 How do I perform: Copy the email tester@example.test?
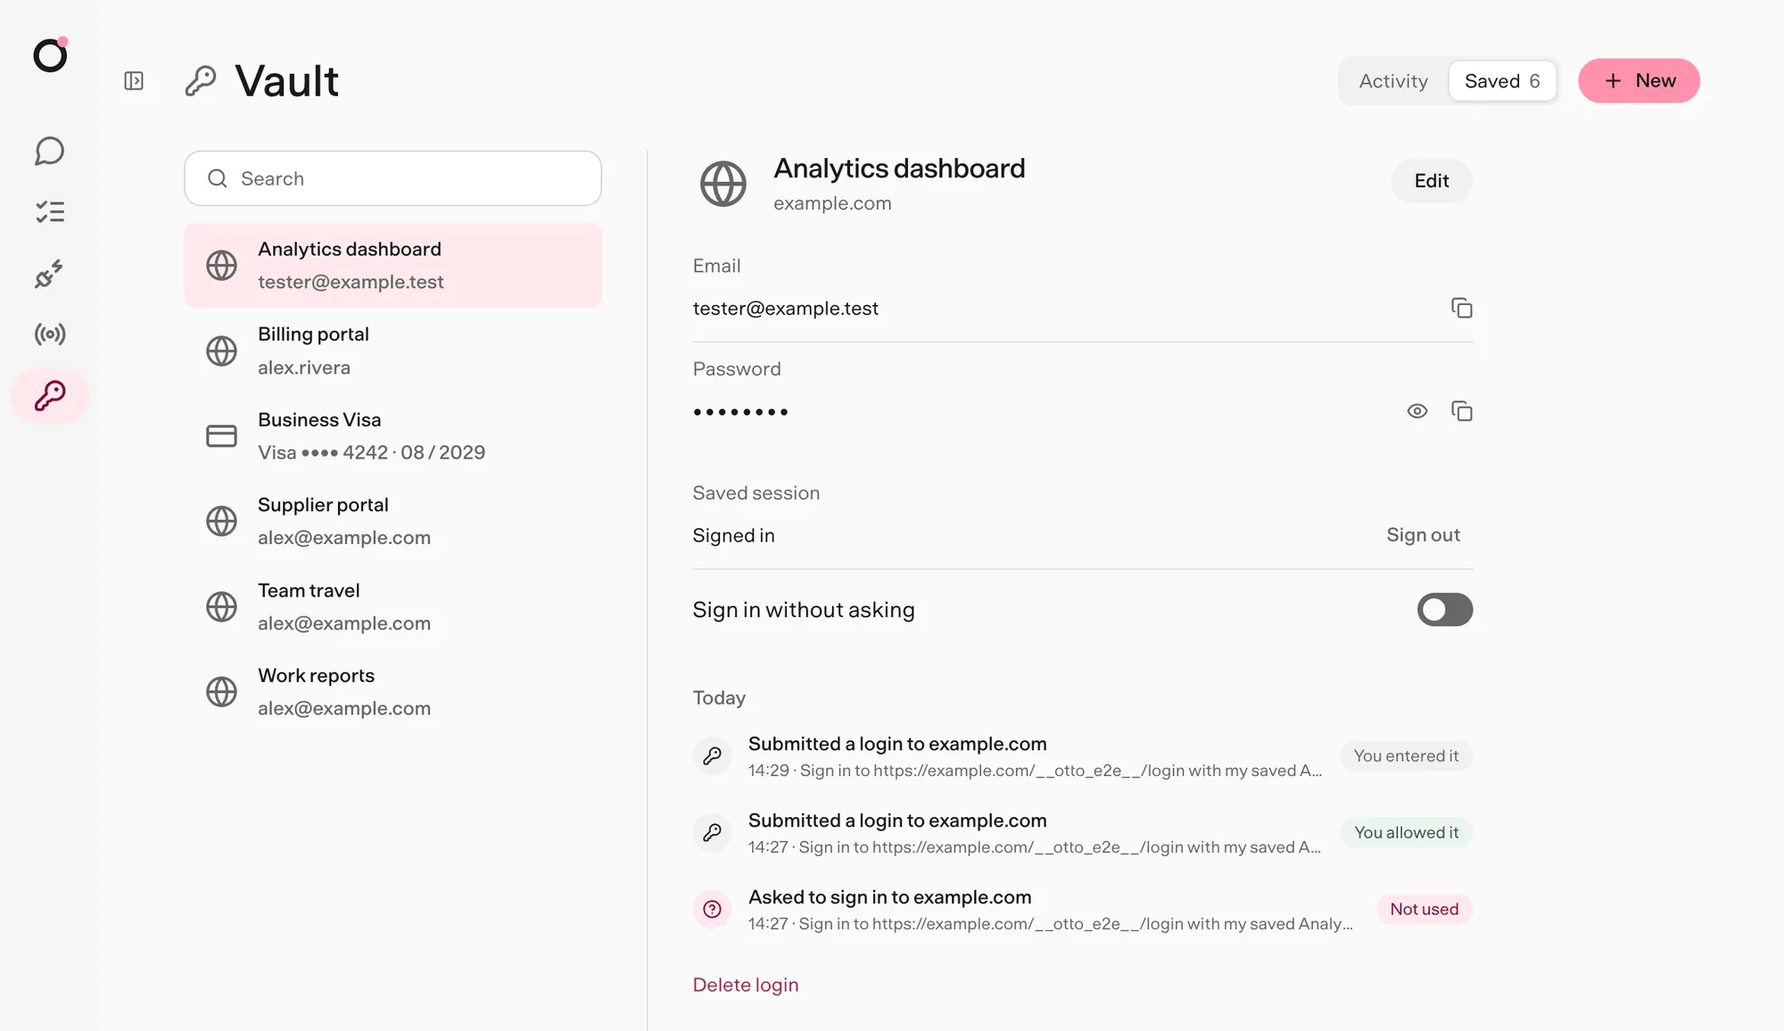(x=1461, y=308)
